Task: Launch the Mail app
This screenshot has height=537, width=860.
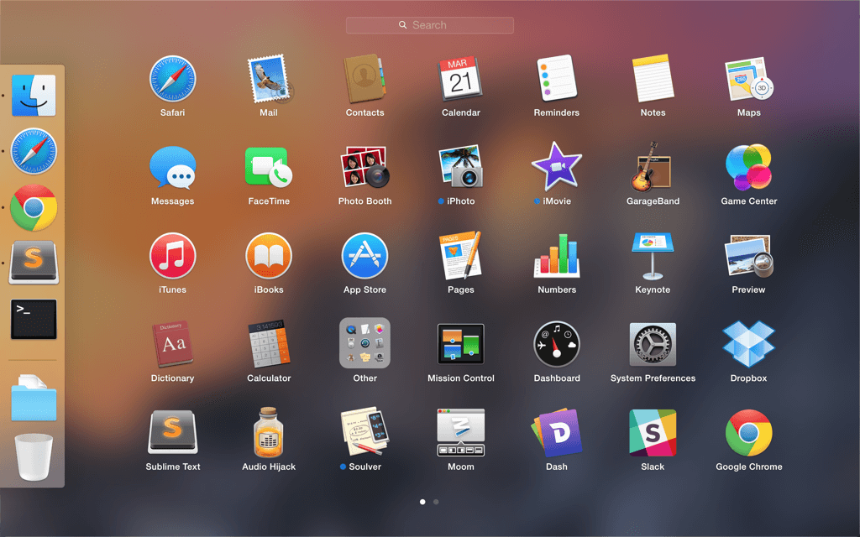Action: (x=269, y=79)
